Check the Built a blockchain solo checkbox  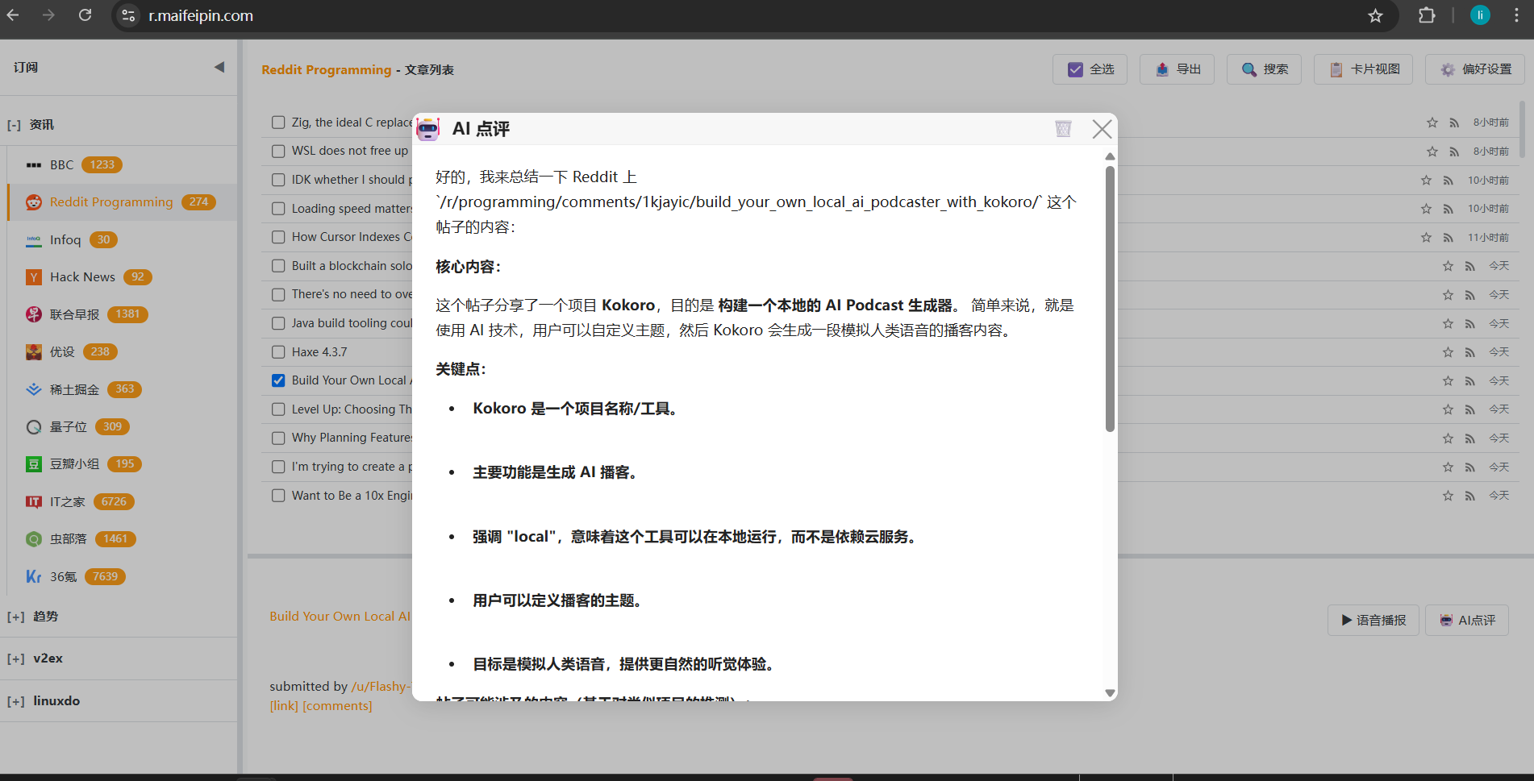(x=278, y=266)
